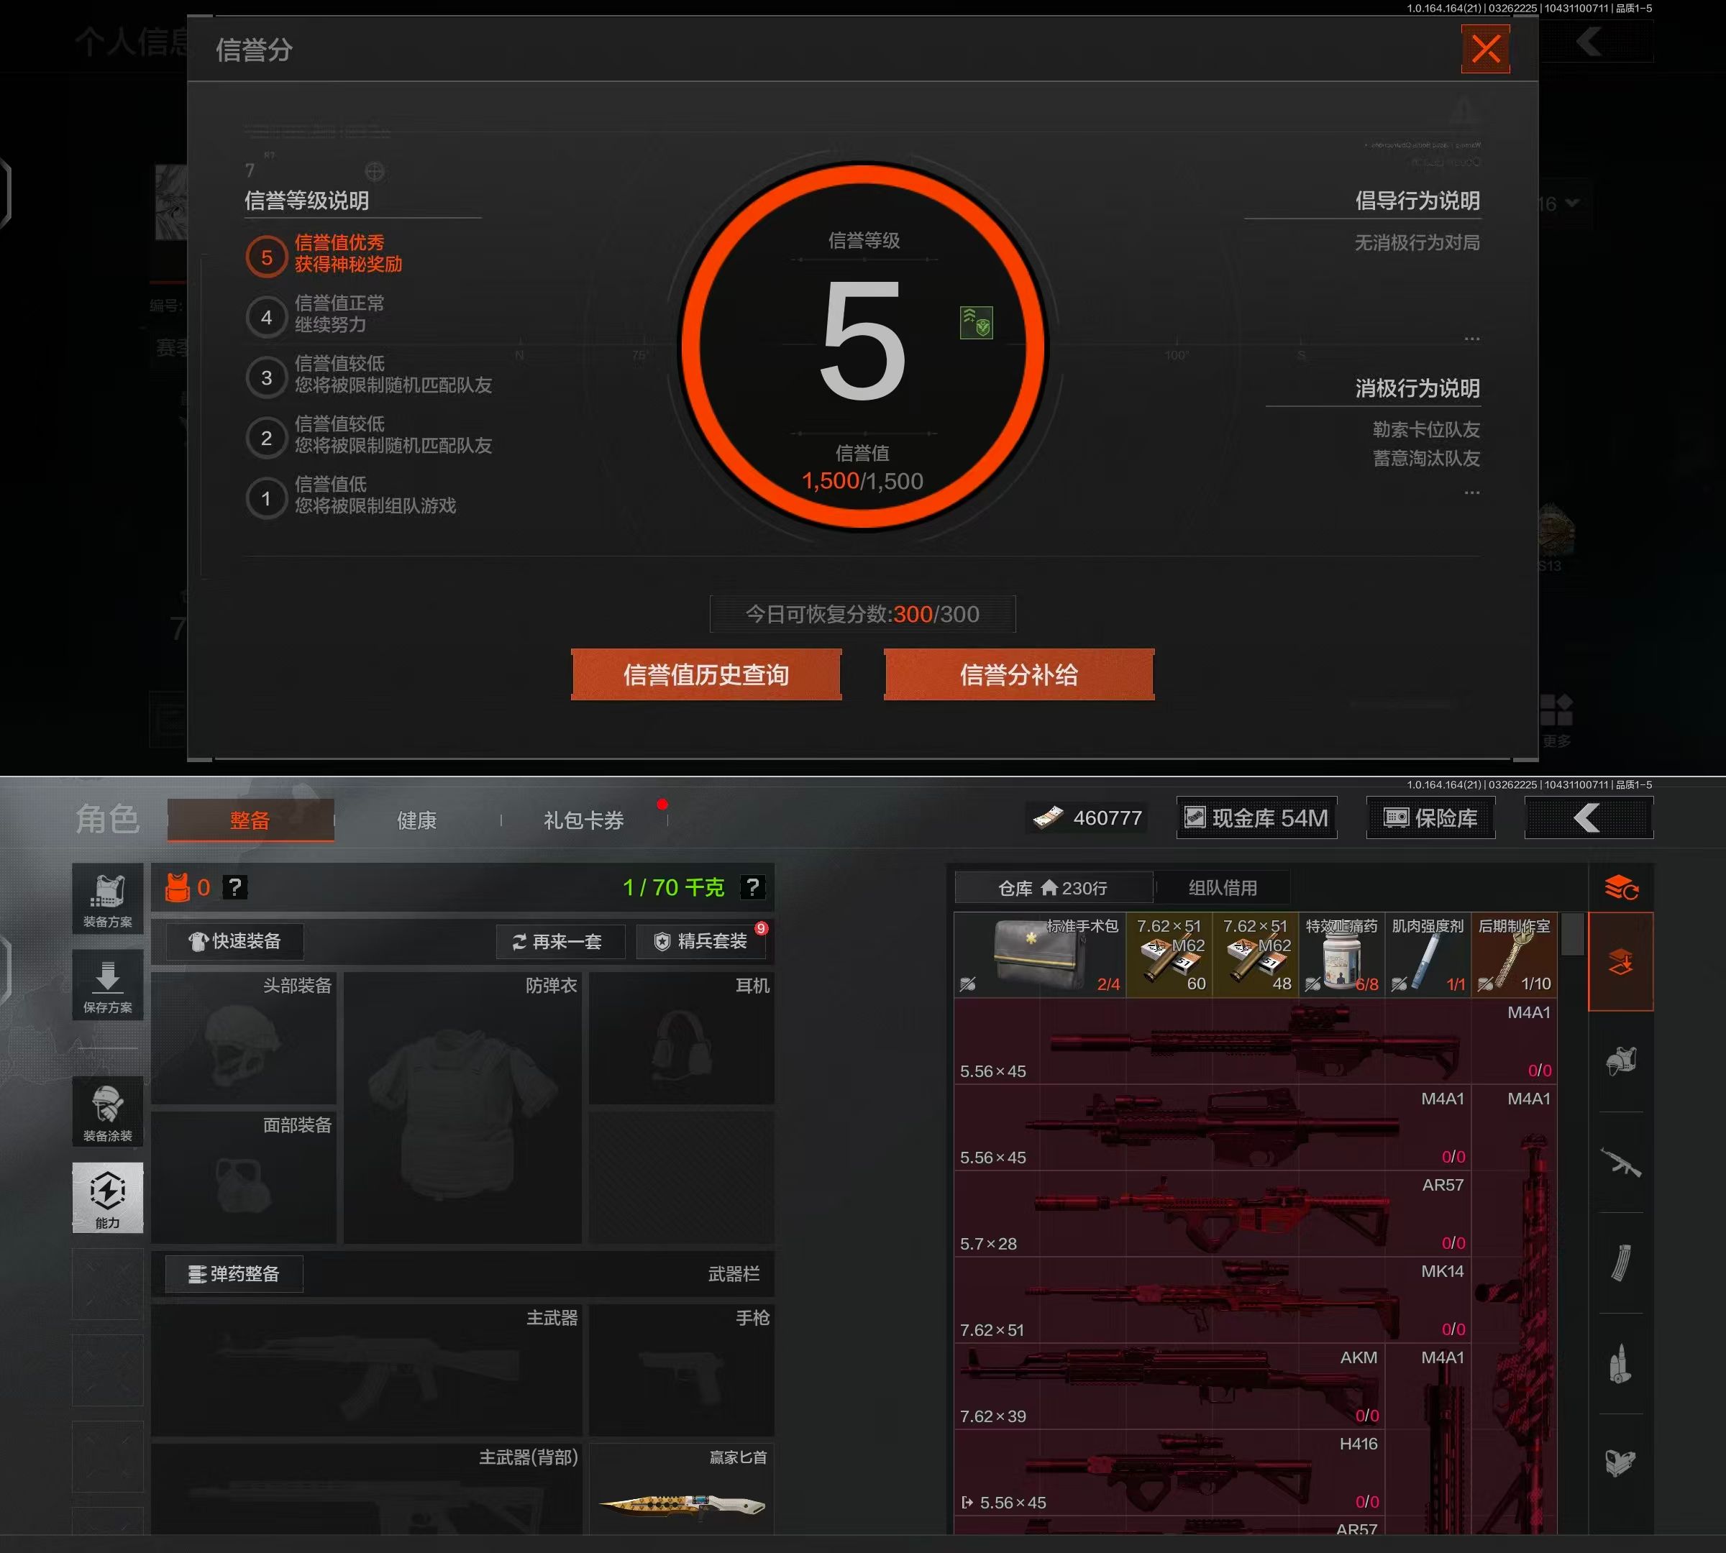Expand 倡导行为说明 ellipsis for more

[1471, 339]
